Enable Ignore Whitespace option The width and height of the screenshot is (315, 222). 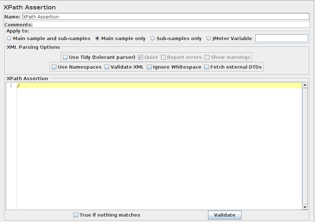[149, 67]
